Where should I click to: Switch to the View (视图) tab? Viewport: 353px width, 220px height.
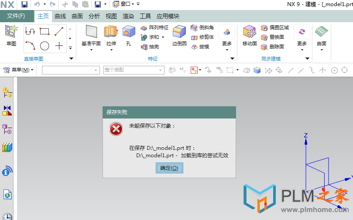pyautogui.click(x=111, y=16)
